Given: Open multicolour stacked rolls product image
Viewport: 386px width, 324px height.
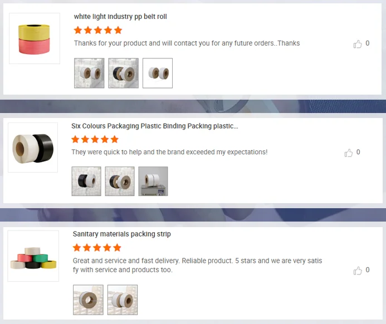Looking at the screenshot, I should [x=33, y=256].
